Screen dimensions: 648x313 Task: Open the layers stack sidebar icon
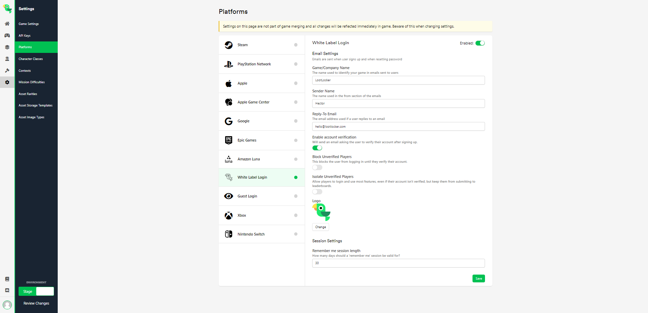[7, 47]
